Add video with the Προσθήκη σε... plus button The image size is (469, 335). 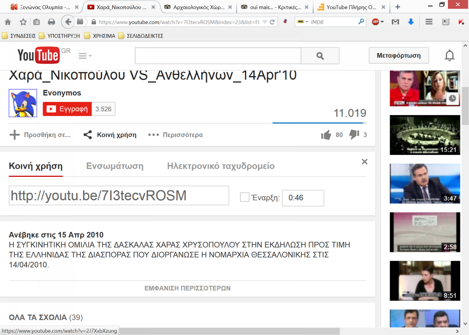point(40,135)
